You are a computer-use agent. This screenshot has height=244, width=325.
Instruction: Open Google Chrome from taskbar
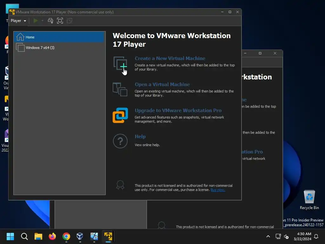66,236
